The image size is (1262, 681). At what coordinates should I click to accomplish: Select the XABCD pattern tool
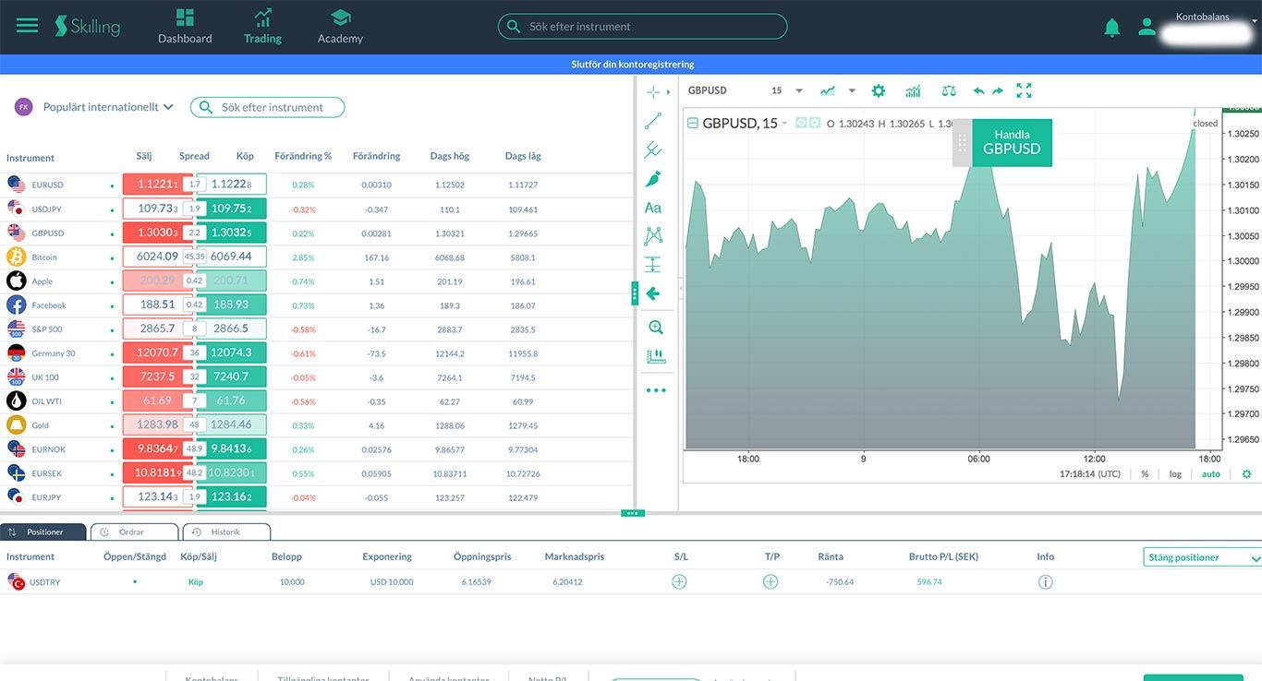(x=653, y=236)
